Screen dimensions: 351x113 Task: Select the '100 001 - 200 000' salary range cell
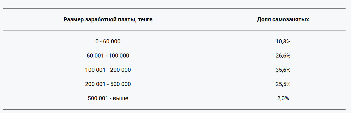[108, 70]
